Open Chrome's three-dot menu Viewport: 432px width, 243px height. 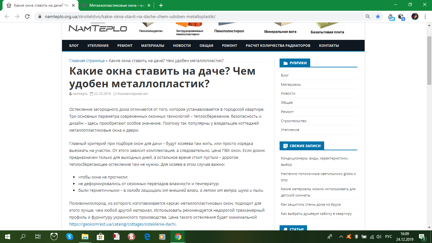click(425, 16)
